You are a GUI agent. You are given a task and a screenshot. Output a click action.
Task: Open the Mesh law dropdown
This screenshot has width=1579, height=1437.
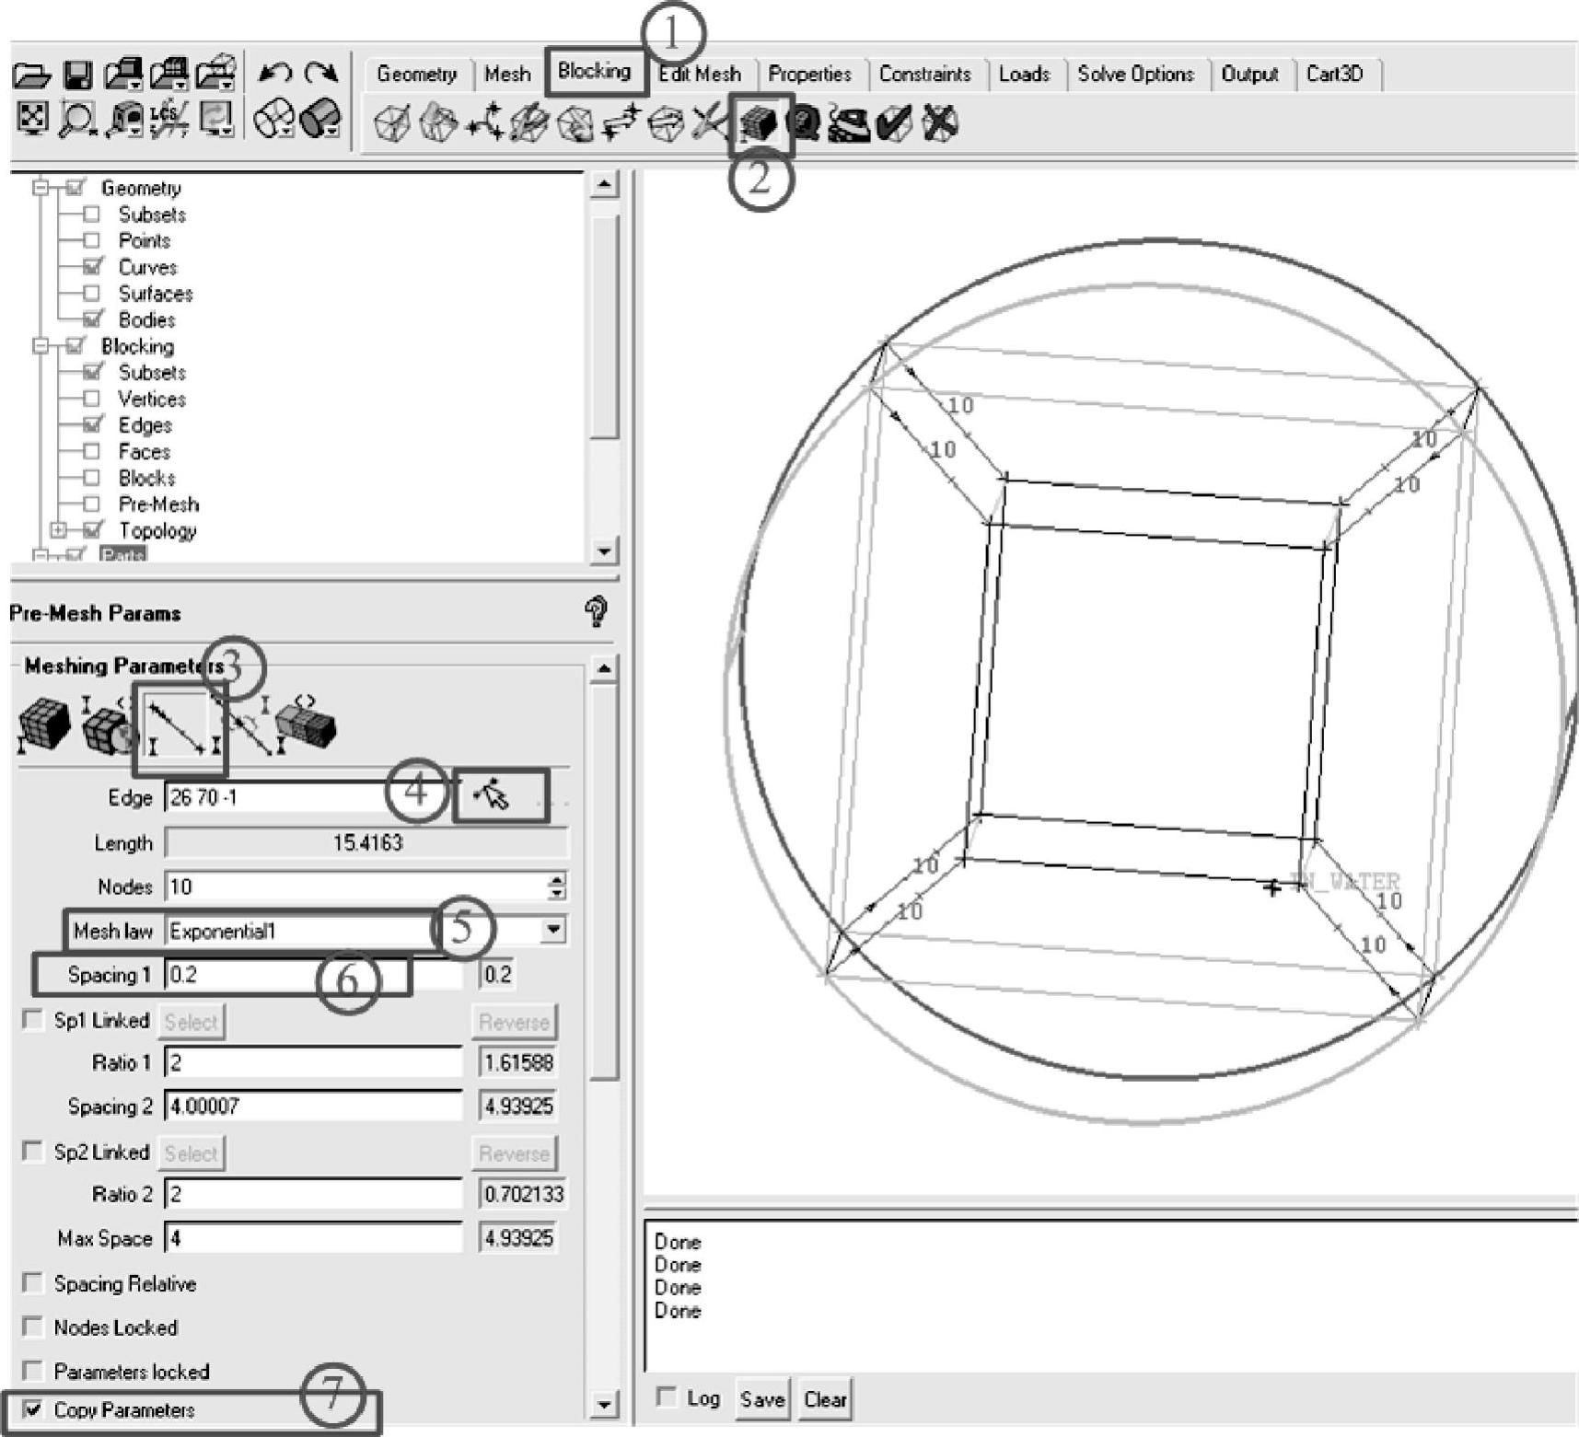(x=552, y=930)
